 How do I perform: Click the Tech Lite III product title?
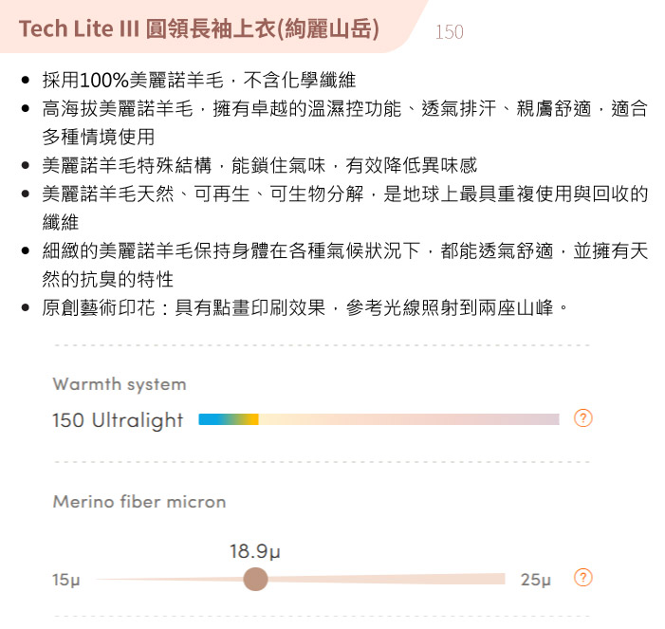(199, 29)
